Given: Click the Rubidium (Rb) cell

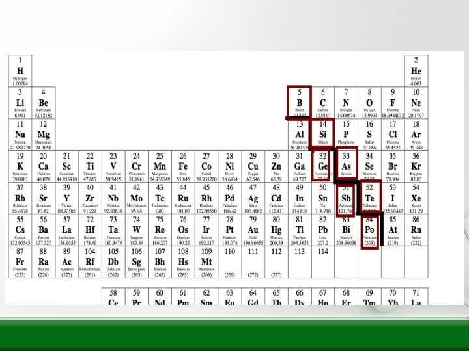Looking at the screenshot, I should pyautogui.click(x=20, y=198).
